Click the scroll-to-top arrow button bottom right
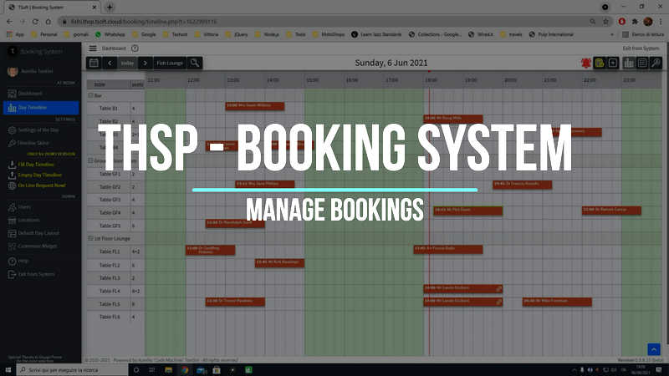This screenshot has width=669, height=376. click(x=654, y=349)
